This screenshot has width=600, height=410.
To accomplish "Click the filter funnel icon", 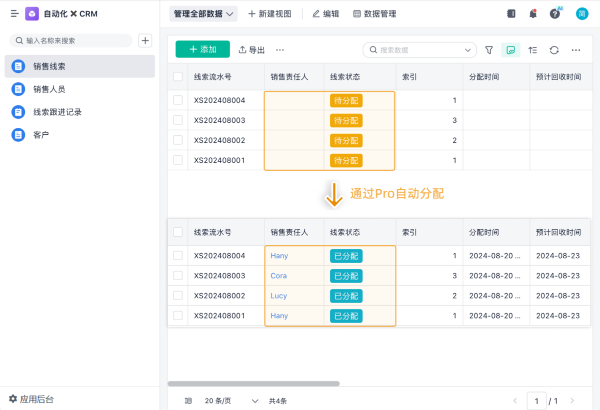I will tap(489, 50).
